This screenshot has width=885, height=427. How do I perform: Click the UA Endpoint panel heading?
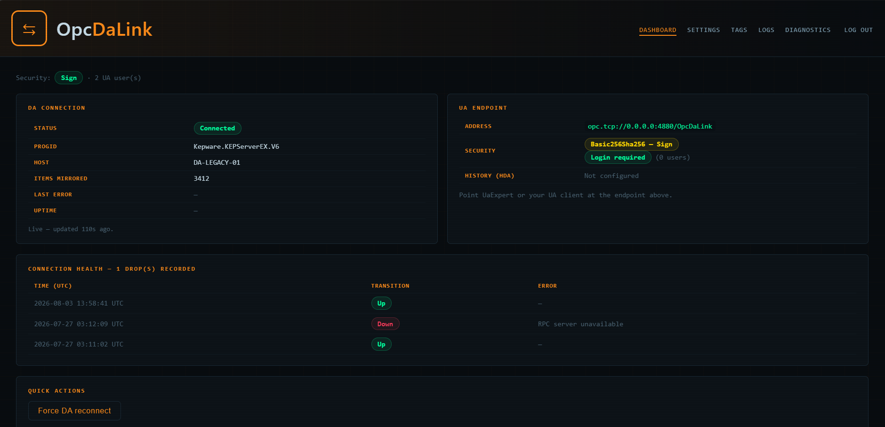[483, 108]
